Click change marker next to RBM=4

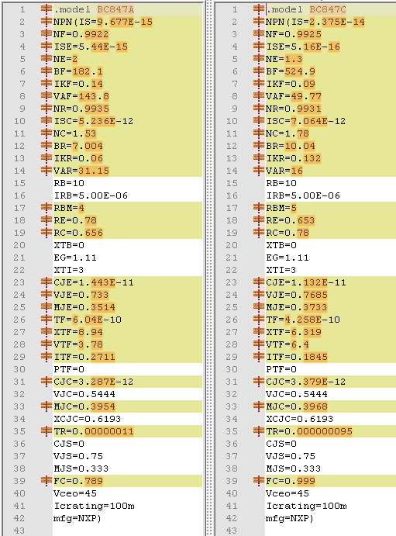[46, 207]
